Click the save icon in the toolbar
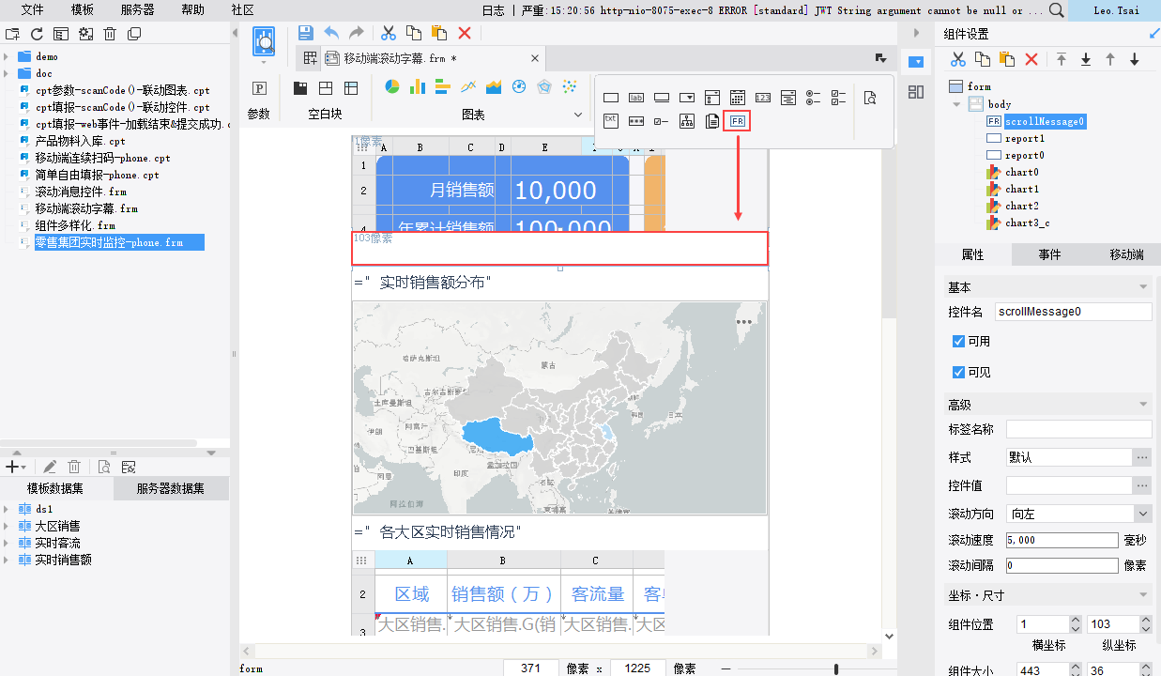Screen dimensions: 1161x676 tap(305, 33)
